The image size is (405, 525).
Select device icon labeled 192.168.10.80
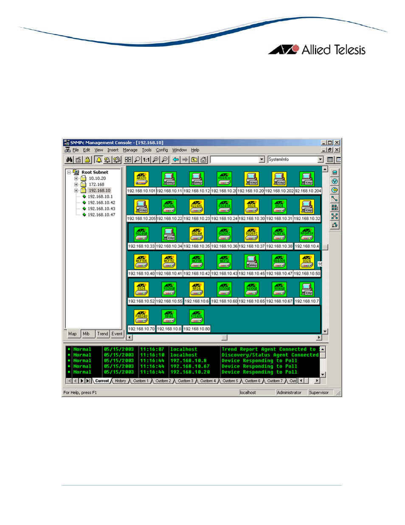197,317
